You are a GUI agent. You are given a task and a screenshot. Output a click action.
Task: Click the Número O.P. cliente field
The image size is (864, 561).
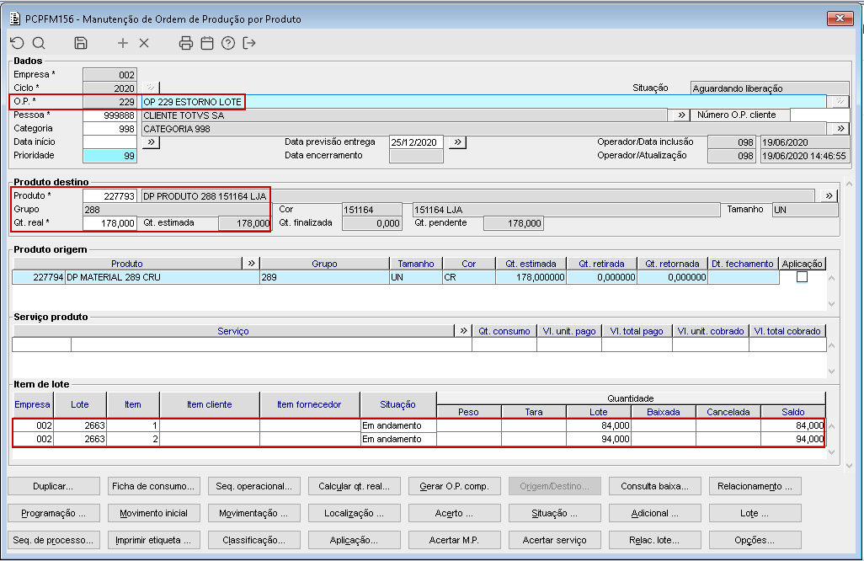pyautogui.click(x=819, y=115)
